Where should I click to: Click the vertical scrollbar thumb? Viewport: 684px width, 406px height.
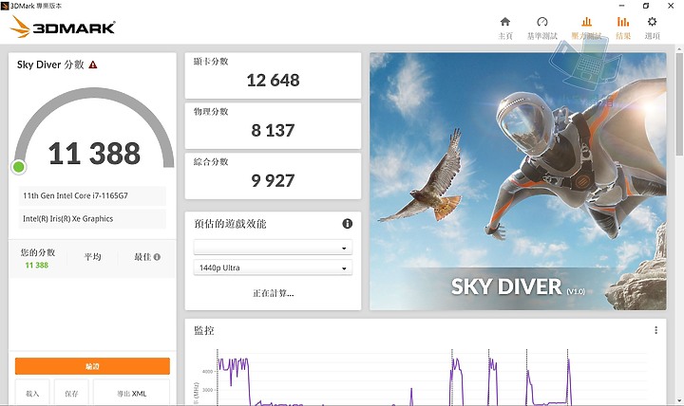pyautogui.click(x=679, y=104)
